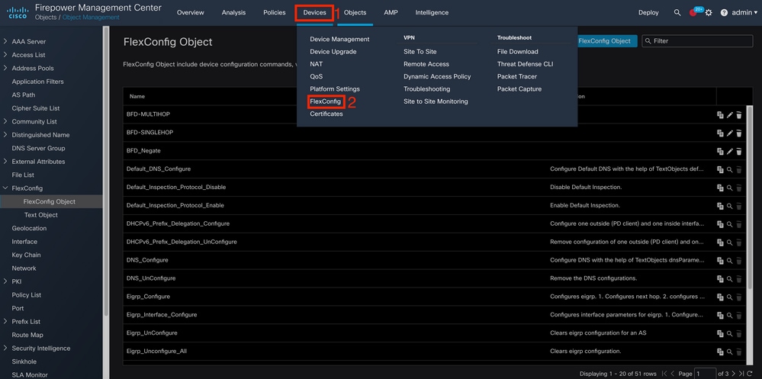Open the Intelligence menu
762x379 pixels.
(432, 13)
